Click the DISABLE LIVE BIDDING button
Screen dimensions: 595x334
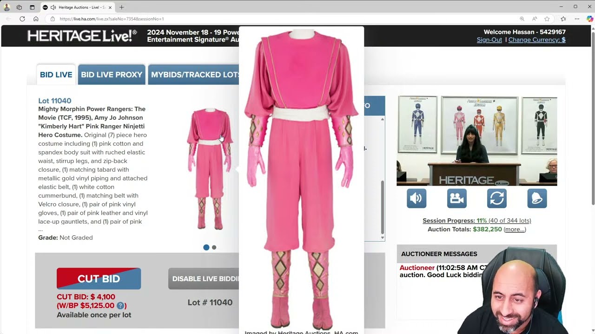(204, 279)
